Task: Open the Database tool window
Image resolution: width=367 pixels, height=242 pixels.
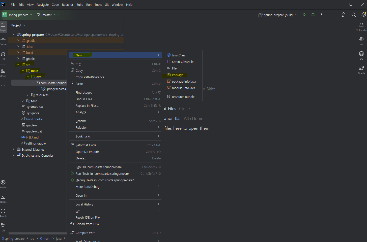Action: coord(361,54)
